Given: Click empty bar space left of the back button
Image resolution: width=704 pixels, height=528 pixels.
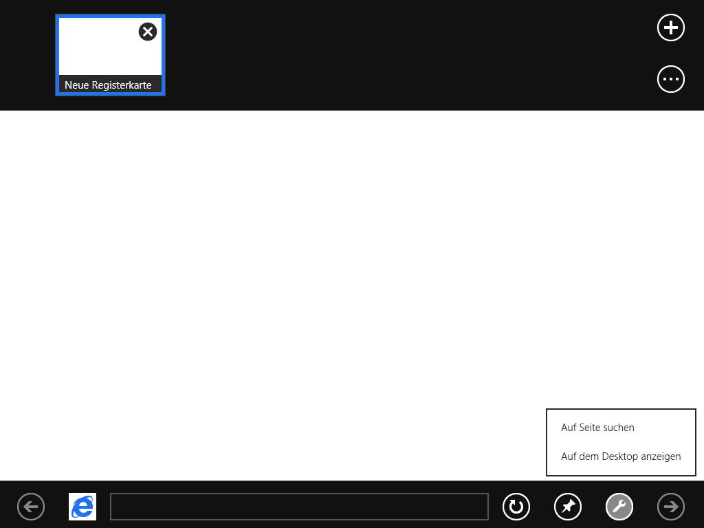Looking at the screenshot, I should coord(8,507).
